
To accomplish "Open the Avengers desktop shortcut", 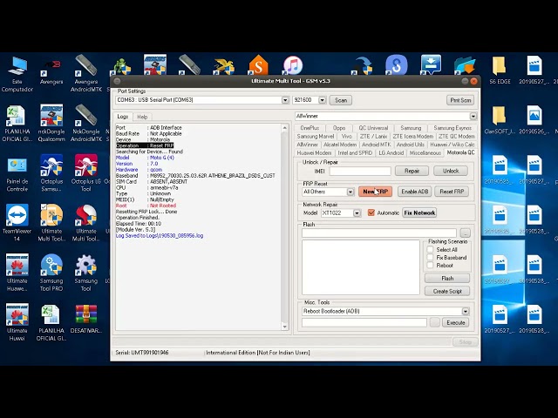I will 51,71.
